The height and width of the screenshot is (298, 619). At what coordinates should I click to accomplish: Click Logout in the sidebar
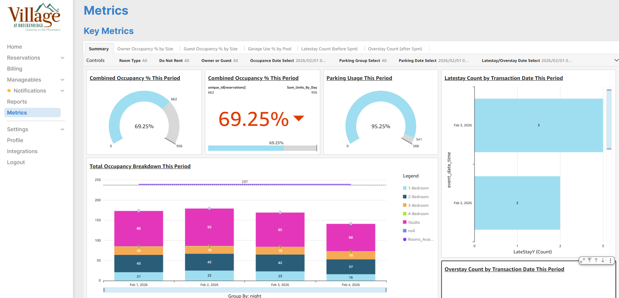tap(16, 162)
